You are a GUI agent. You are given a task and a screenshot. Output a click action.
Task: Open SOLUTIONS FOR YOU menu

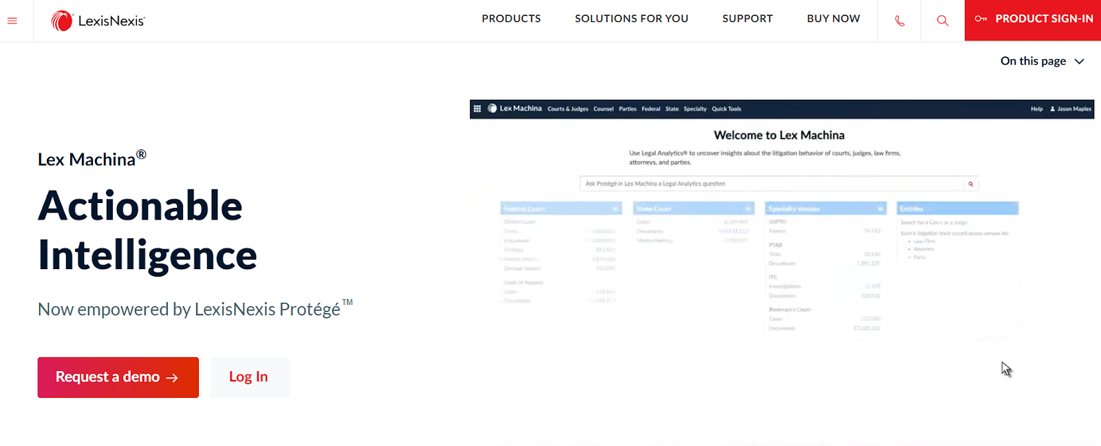pos(632,19)
